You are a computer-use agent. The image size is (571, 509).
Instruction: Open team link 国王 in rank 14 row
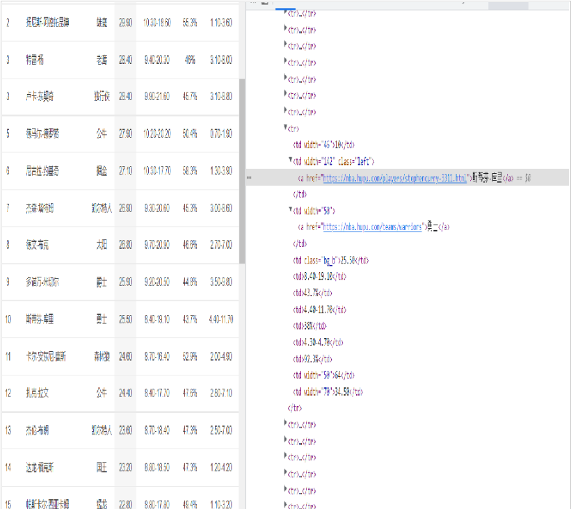tap(102, 467)
